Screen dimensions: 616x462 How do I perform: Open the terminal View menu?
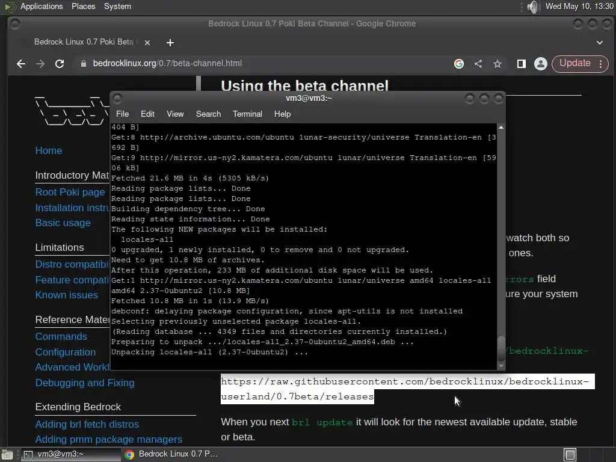click(175, 114)
